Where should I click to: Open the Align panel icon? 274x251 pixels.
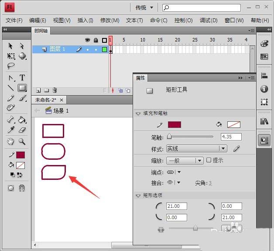tap(264, 76)
